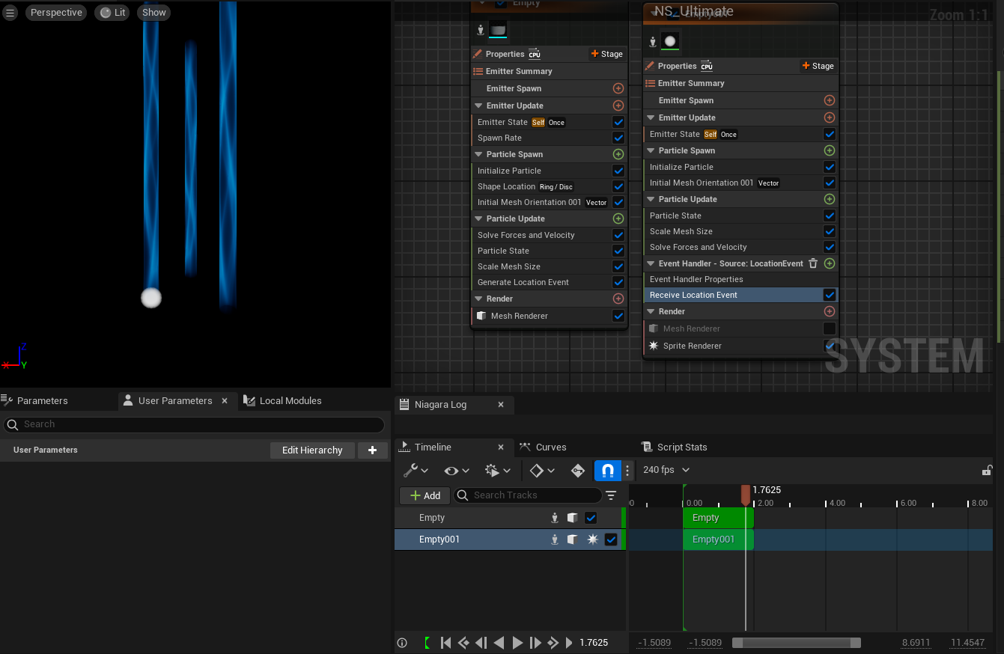Click the timeline wrench actions icon
This screenshot has height=654, width=1004.
[411, 470]
